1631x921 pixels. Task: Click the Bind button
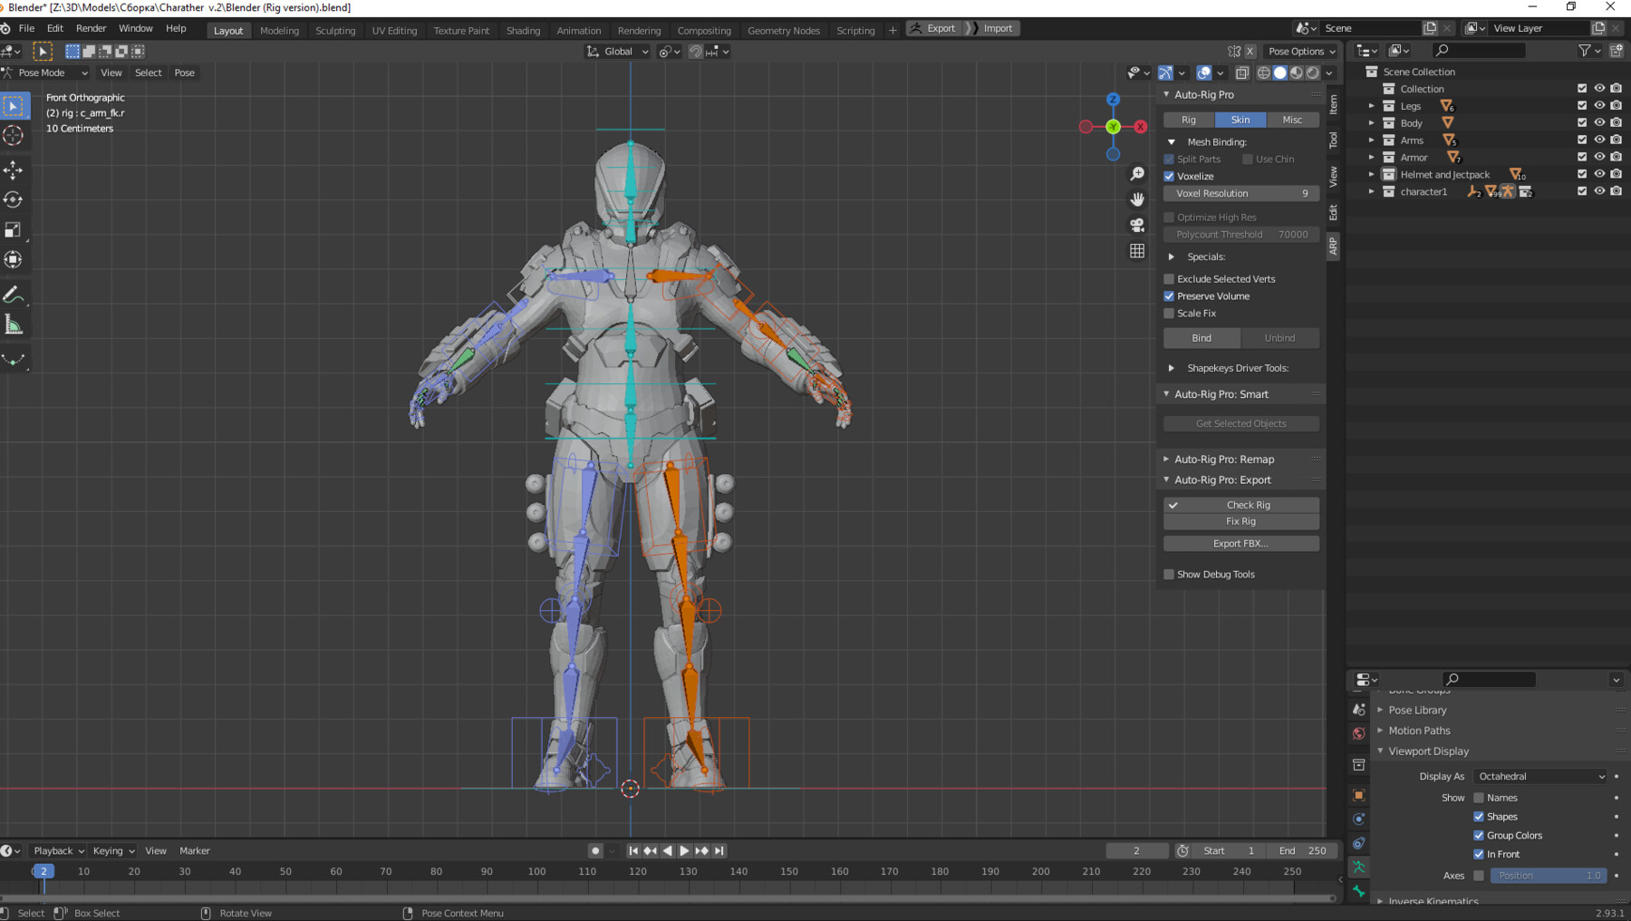[1202, 338]
